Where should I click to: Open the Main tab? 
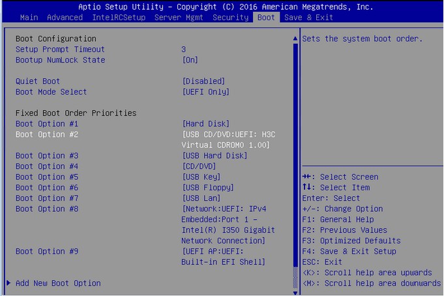tap(29, 18)
